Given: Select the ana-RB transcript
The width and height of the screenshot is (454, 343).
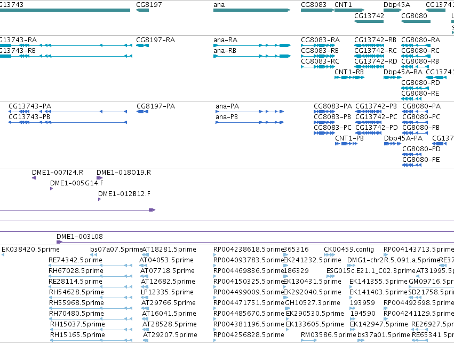Looking at the screenshot, I should point(252,56).
